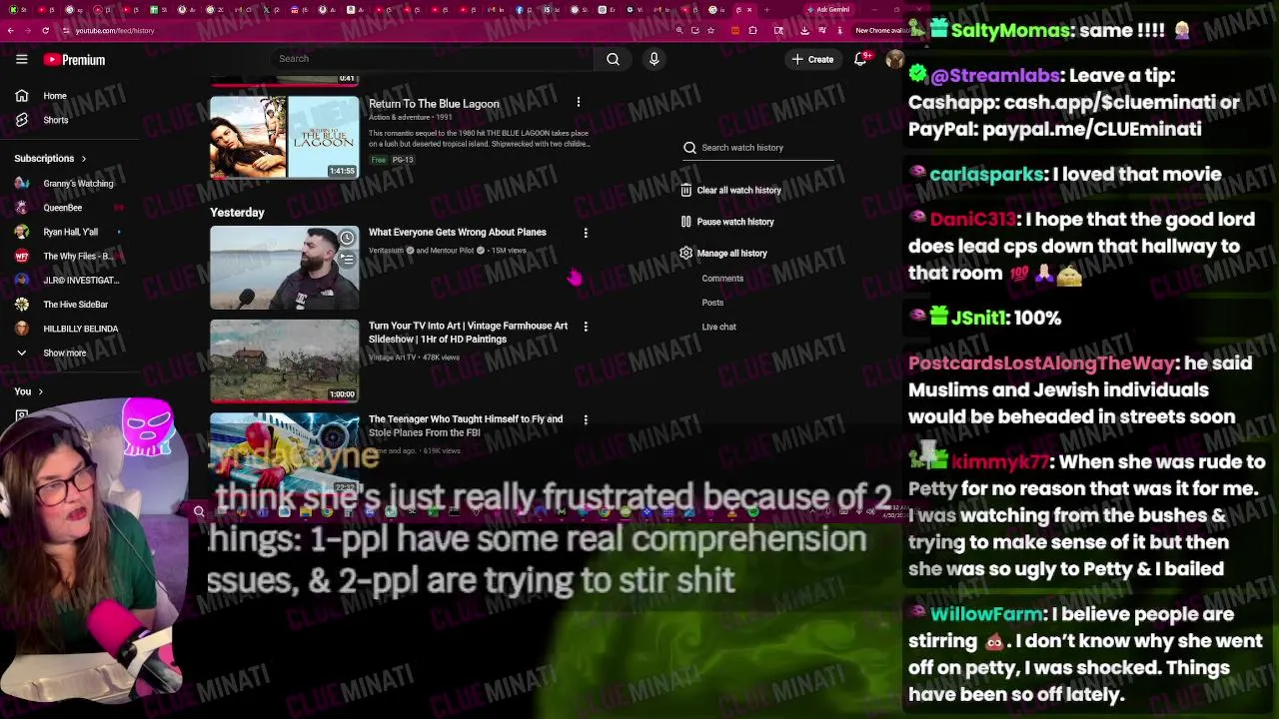Image resolution: width=1279 pixels, height=719 pixels.
Task: Click the YouTube Search box
Action: pyautogui.click(x=434, y=59)
